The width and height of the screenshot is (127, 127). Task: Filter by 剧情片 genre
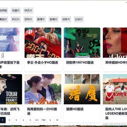tap(53, 19)
